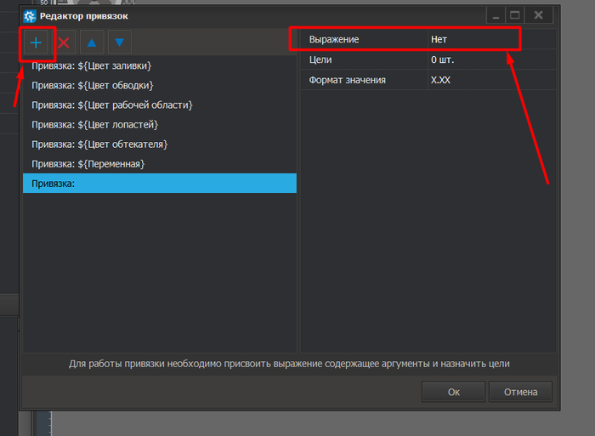Screen dimensions: 595x436
Task: Select binding ${Цвет заливки}
Action: [x=92, y=65]
